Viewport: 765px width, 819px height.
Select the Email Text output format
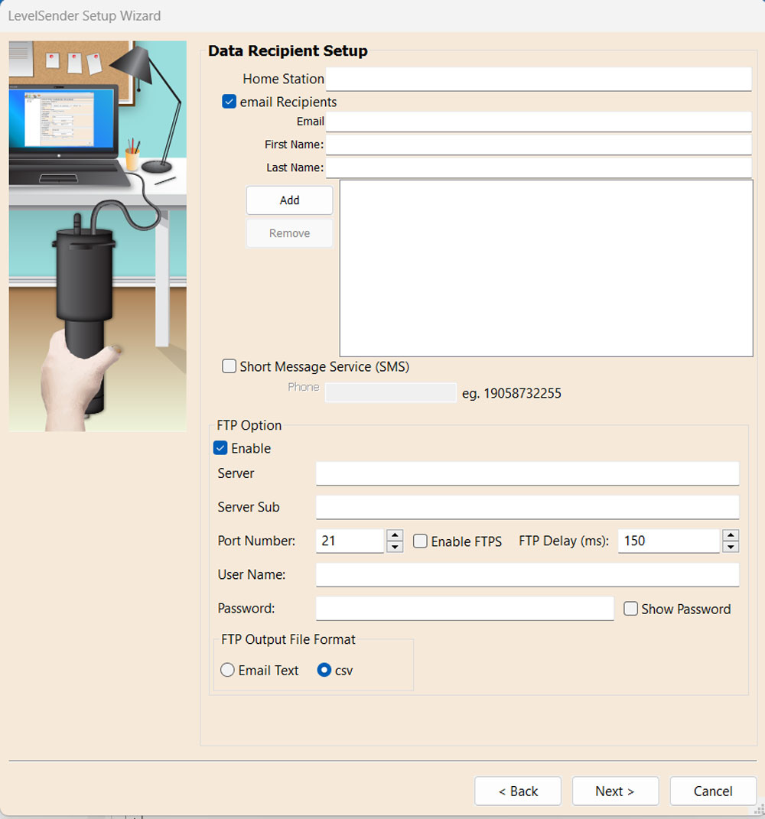click(x=227, y=670)
